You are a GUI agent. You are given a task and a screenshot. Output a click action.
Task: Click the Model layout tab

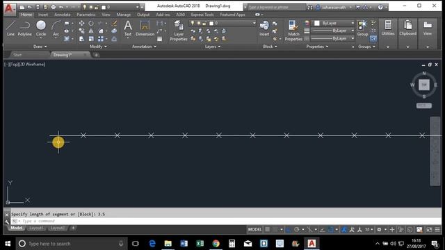17,228
